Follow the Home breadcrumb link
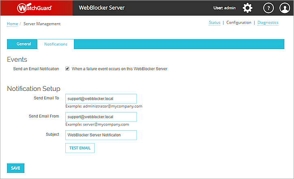 coord(12,24)
